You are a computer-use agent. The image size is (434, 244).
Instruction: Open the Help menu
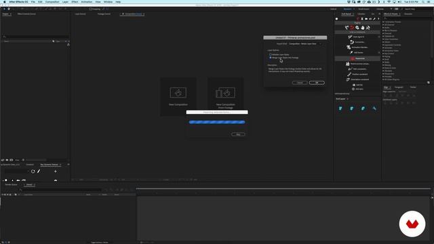pyautogui.click(x=118, y=2)
